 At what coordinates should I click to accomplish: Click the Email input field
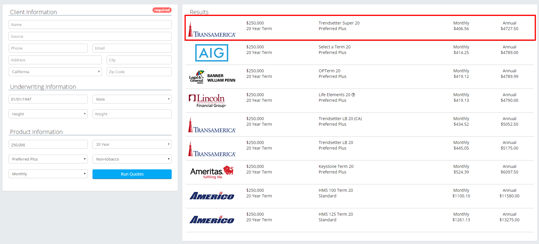click(x=132, y=48)
